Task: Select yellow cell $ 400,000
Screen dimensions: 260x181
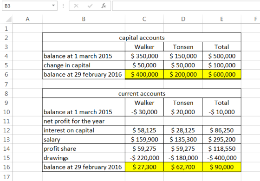Action: pos(144,74)
